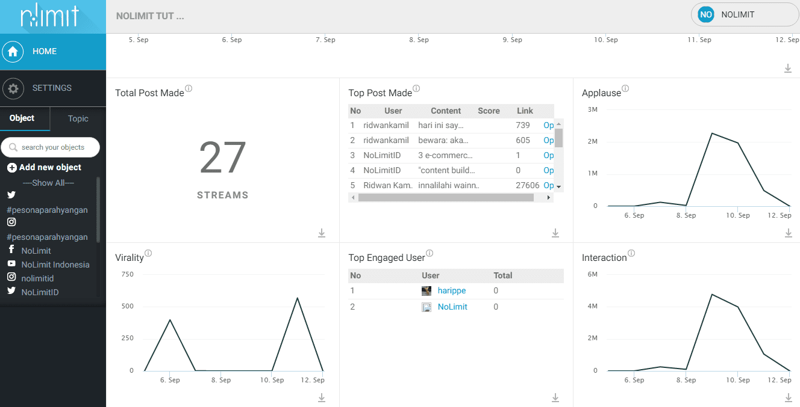800x407 pixels.
Task: Show info icon beside Applause
Action: (625, 88)
